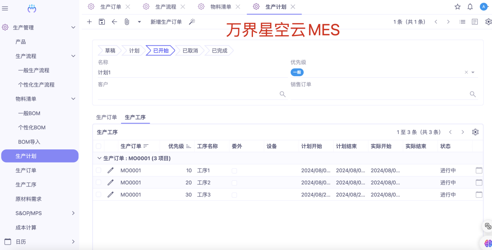This screenshot has height=250, width=492.
Task: Click the new record plus icon
Action: point(89,22)
